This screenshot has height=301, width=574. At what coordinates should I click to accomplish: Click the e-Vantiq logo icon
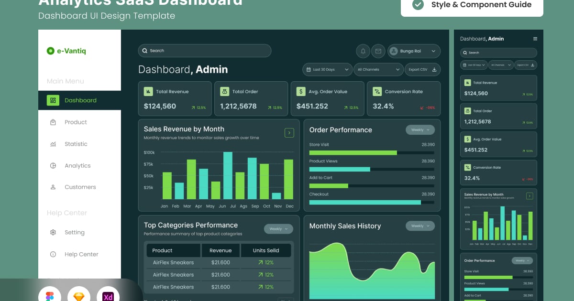pyautogui.click(x=50, y=51)
